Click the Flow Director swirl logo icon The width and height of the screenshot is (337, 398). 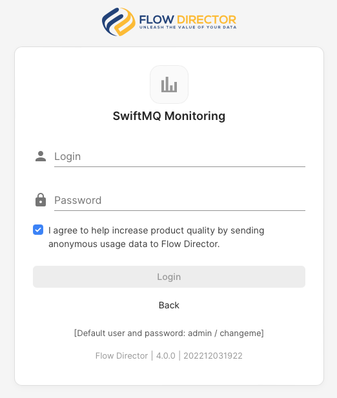118,21
